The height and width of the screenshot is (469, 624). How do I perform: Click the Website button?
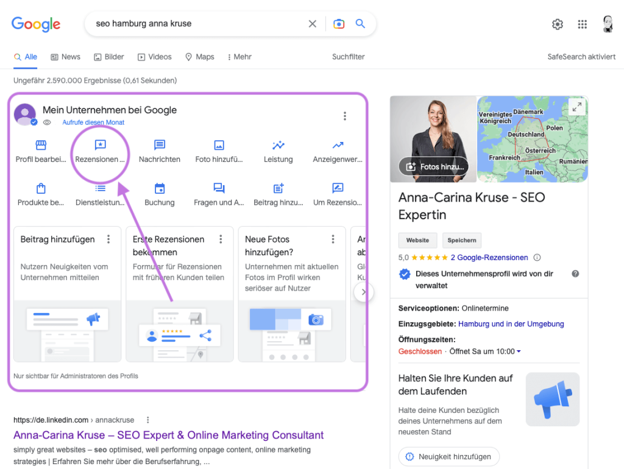(417, 240)
